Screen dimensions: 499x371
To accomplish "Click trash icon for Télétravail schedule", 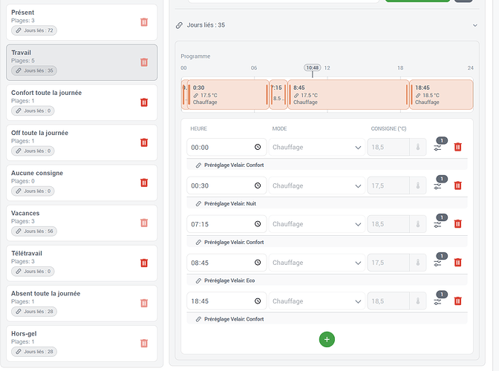I will pyautogui.click(x=144, y=263).
